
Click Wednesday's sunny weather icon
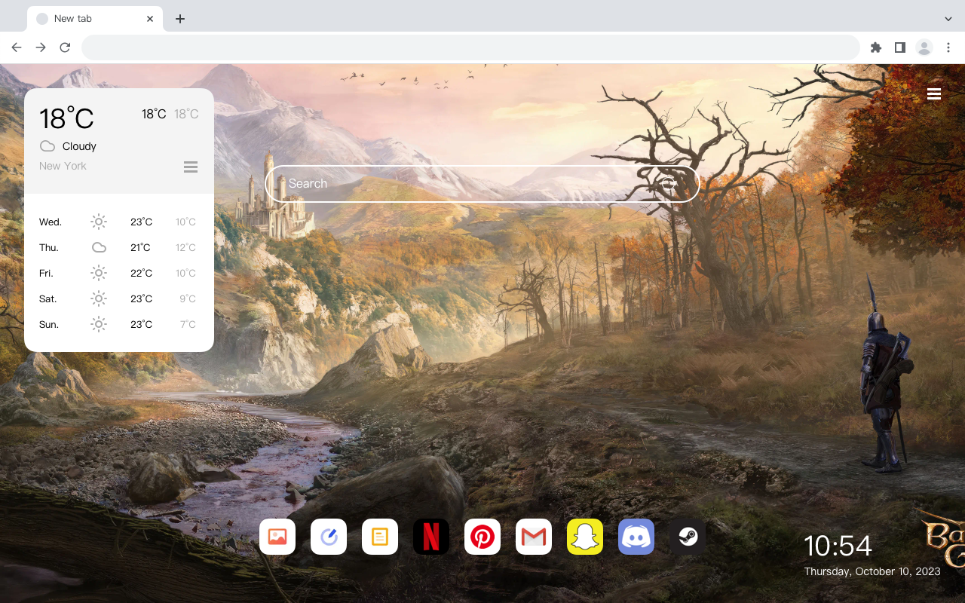click(x=99, y=222)
